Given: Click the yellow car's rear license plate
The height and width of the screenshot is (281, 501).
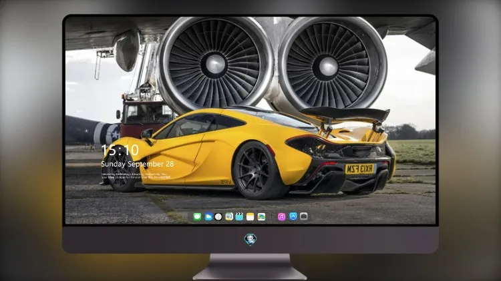Looking at the screenshot, I should [x=359, y=168].
